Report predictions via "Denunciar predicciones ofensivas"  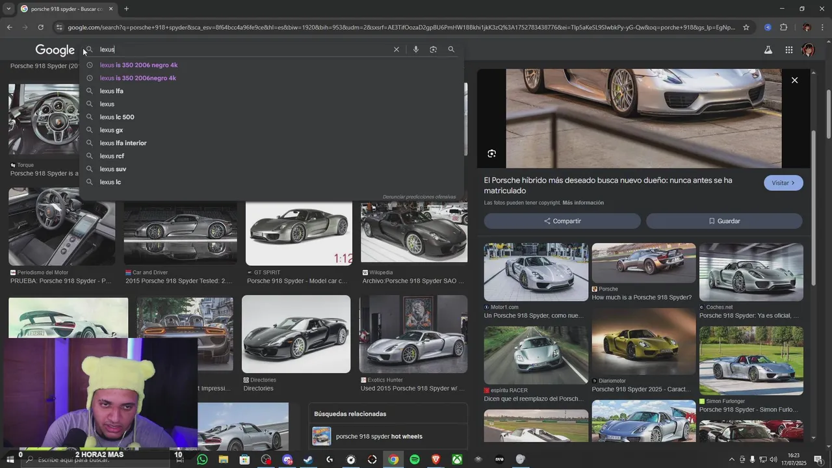pyautogui.click(x=419, y=196)
